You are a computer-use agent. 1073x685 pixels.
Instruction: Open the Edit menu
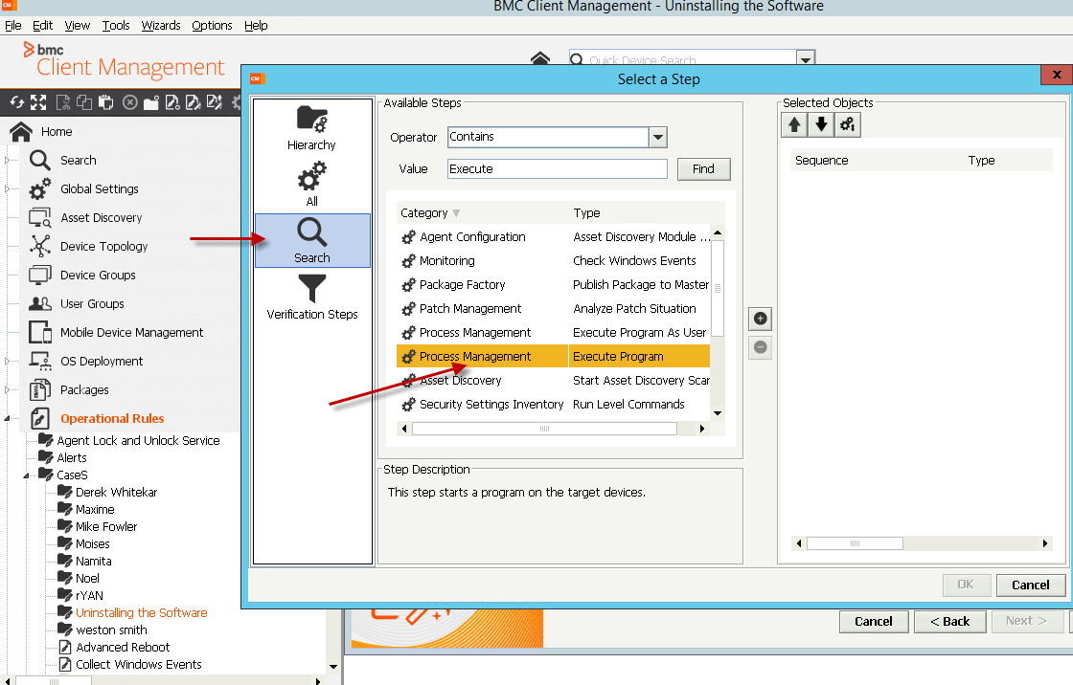[42, 25]
